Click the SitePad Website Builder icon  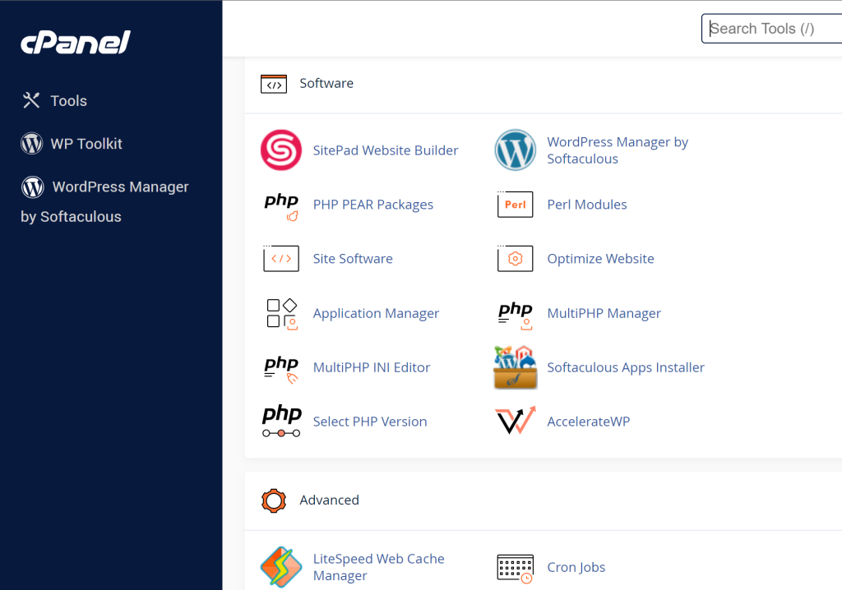coord(281,150)
